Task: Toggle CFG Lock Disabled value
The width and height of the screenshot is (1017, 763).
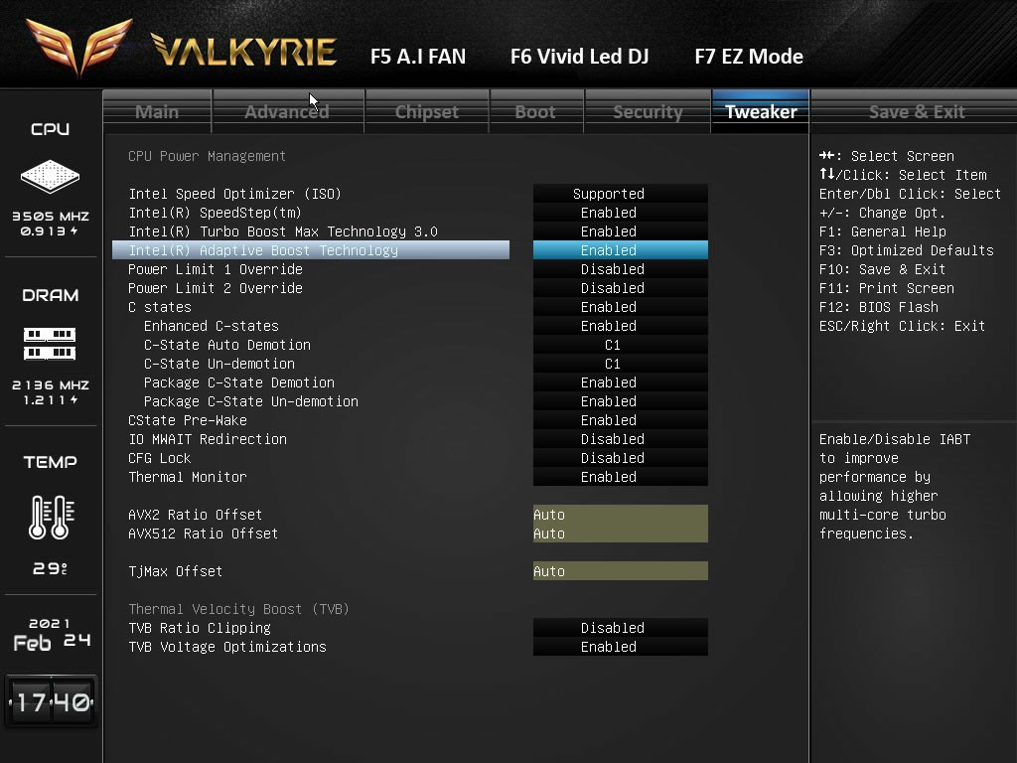Action: pos(620,458)
